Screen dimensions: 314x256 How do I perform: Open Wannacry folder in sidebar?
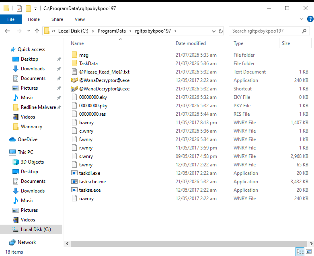pos(31,127)
